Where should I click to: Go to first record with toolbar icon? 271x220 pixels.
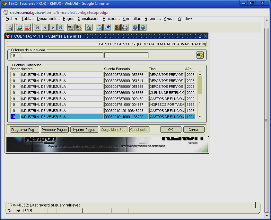(x=38, y=27)
